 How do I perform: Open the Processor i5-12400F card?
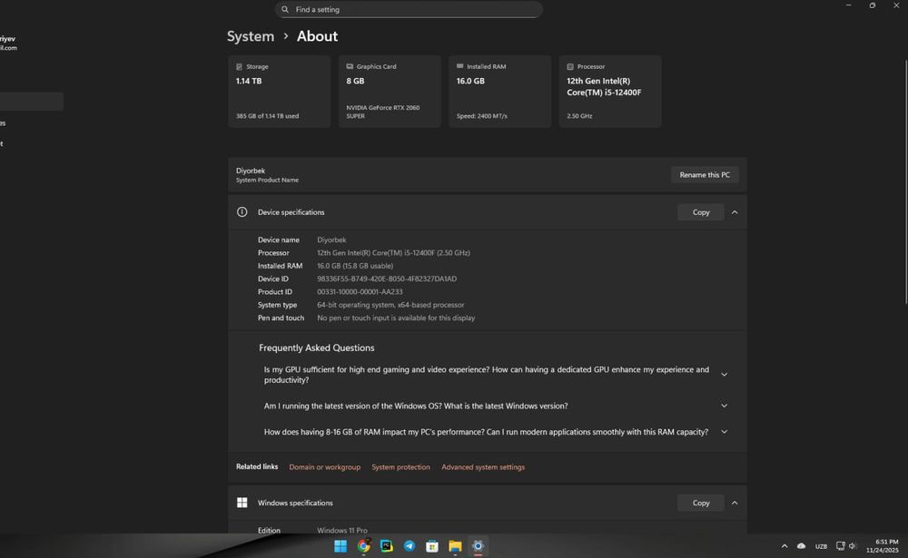click(610, 92)
